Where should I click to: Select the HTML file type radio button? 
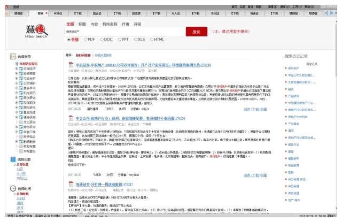152,40
